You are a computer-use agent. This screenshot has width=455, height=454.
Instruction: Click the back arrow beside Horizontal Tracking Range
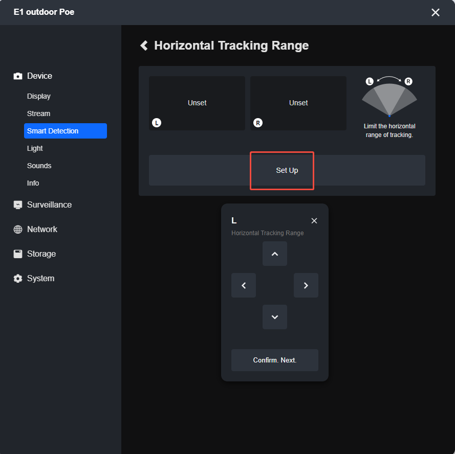pos(144,46)
